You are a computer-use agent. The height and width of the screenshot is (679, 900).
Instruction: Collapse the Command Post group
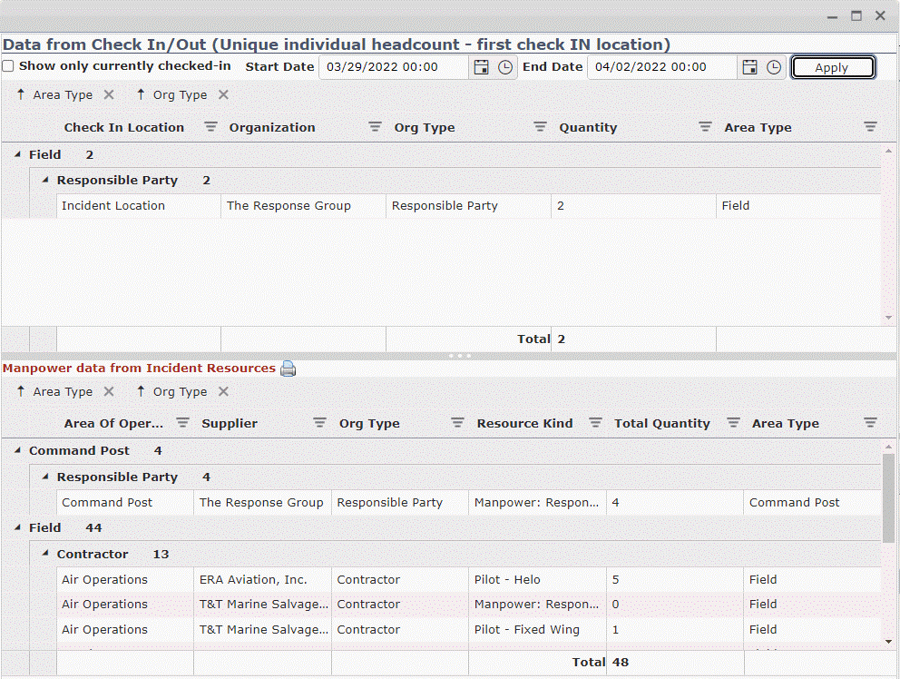coord(20,450)
